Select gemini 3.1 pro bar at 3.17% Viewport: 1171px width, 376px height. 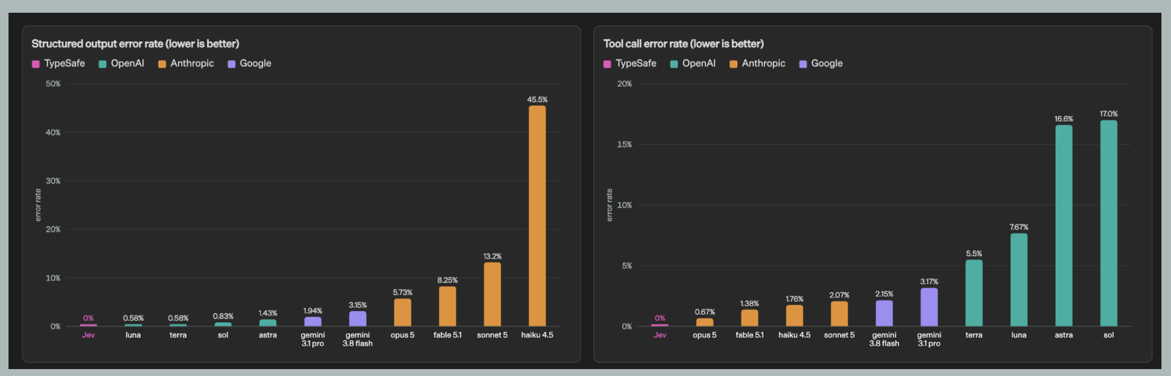pyautogui.click(x=929, y=307)
